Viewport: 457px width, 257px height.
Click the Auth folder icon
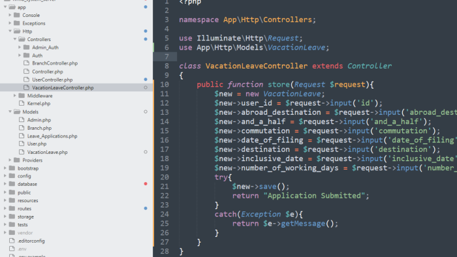tap(27, 55)
